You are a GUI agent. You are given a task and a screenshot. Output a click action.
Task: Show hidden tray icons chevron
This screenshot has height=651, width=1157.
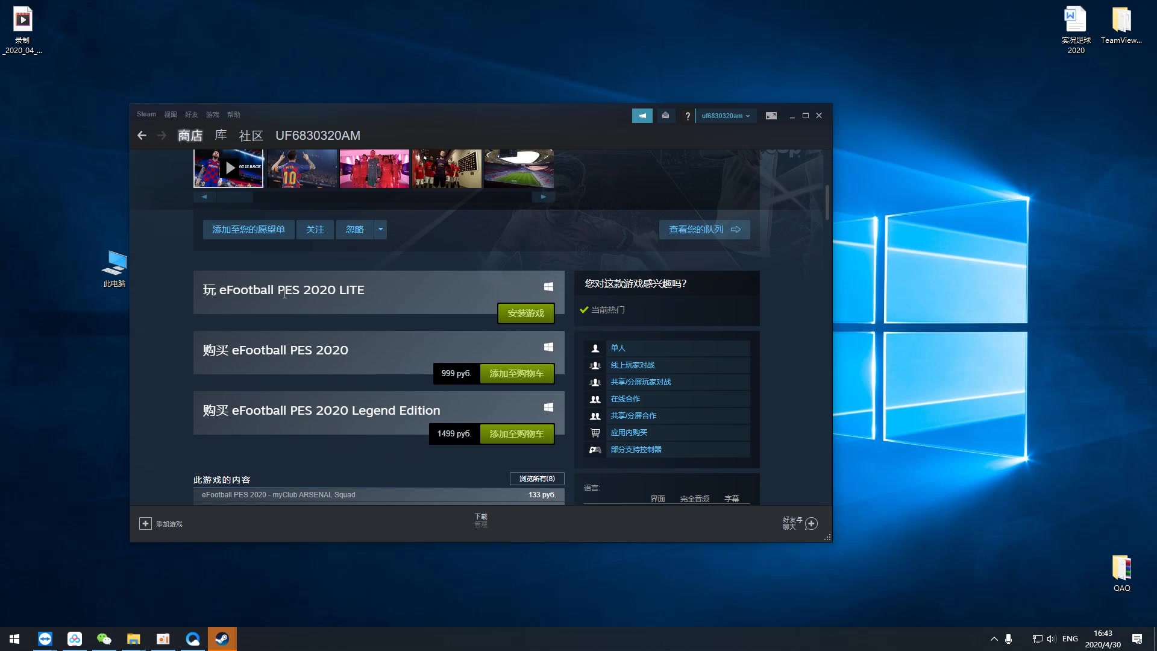(994, 639)
